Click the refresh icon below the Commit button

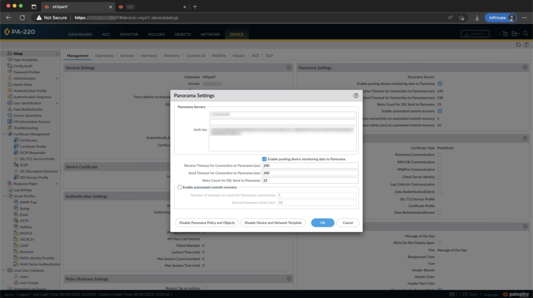(x=518, y=45)
